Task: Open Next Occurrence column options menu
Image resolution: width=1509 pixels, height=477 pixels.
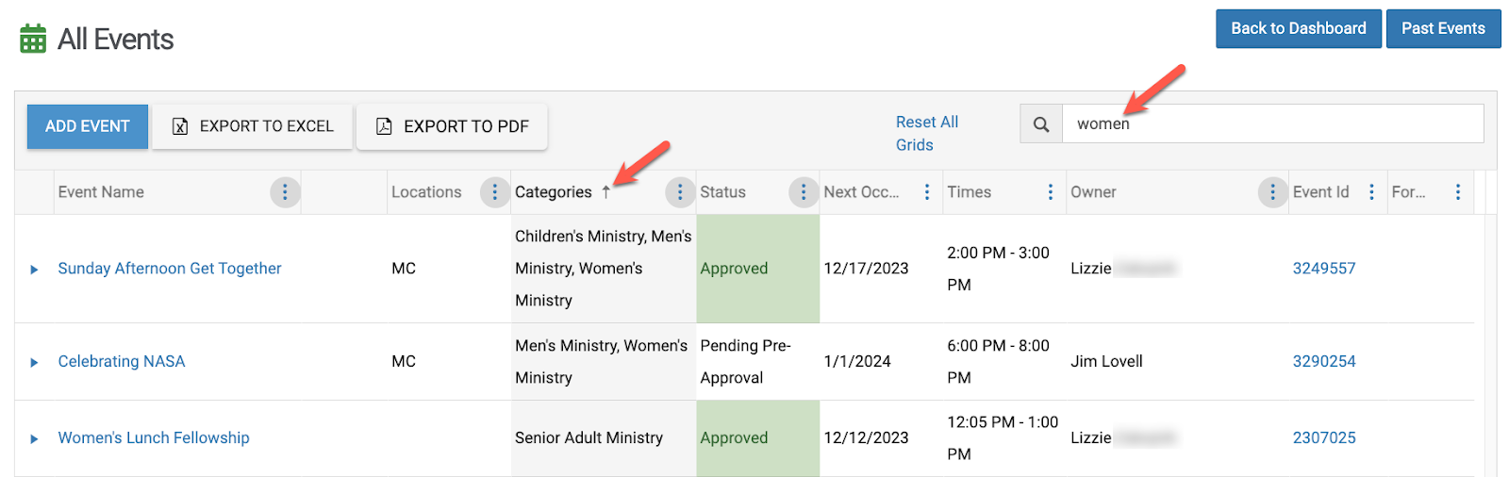Action: (x=927, y=192)
